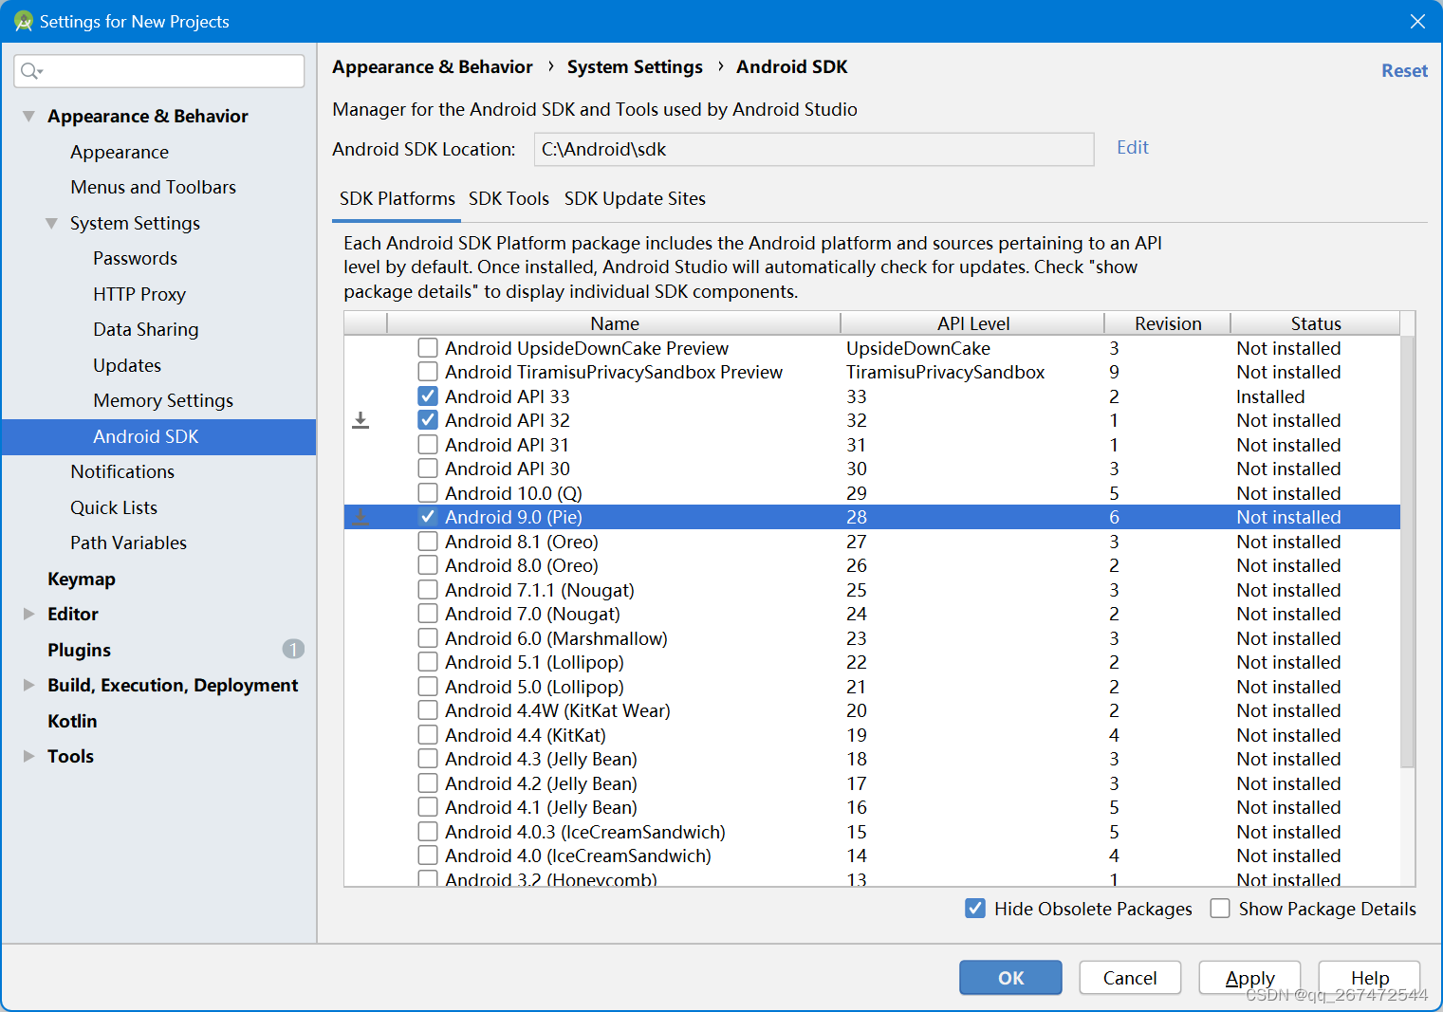Check the Android API 31 checkbox
1443x1012 pixels.
[428, 445]
